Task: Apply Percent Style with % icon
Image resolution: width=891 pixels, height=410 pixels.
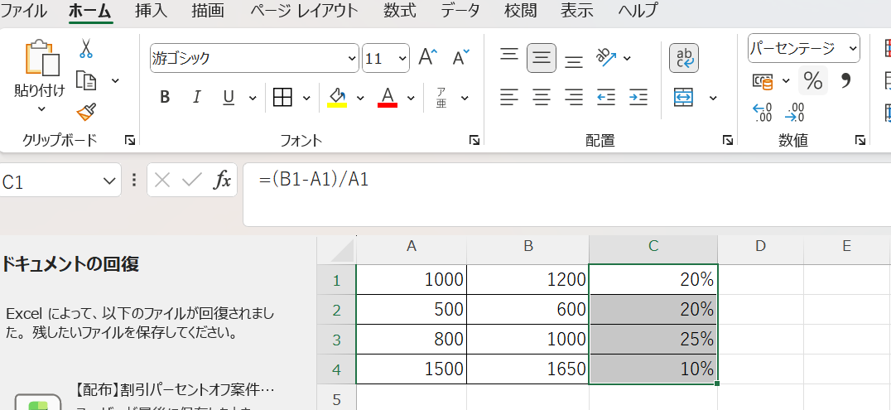Action: coord(812,81)
